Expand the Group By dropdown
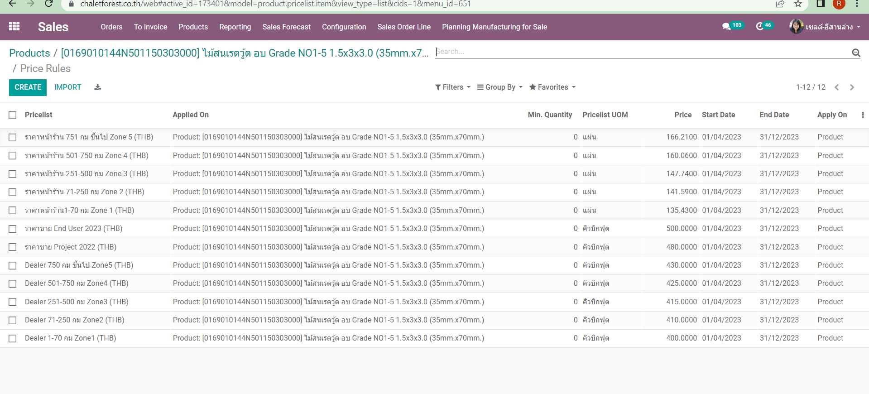The height and width of the screenshot is (394, 869). [499, 87]
